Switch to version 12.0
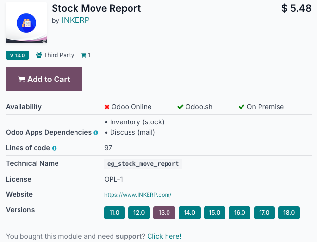 (139, 213)
